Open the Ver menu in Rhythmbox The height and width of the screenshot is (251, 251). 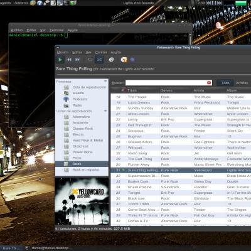tap(88, 52)
